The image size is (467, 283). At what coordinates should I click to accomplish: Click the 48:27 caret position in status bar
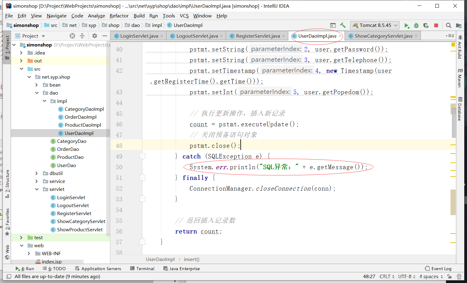click(x=369, y=277)
